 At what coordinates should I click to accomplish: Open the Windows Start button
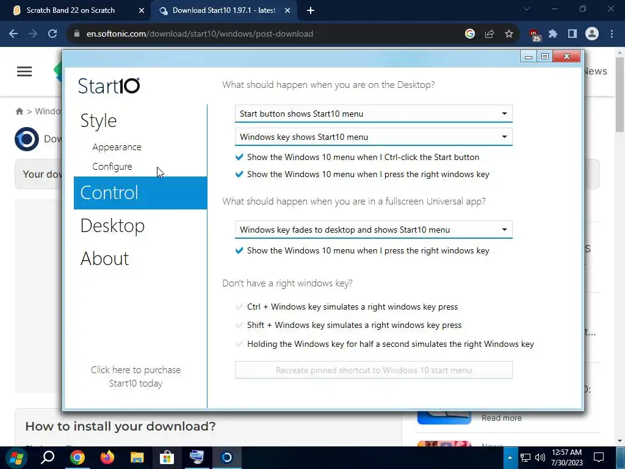[16, 457]
